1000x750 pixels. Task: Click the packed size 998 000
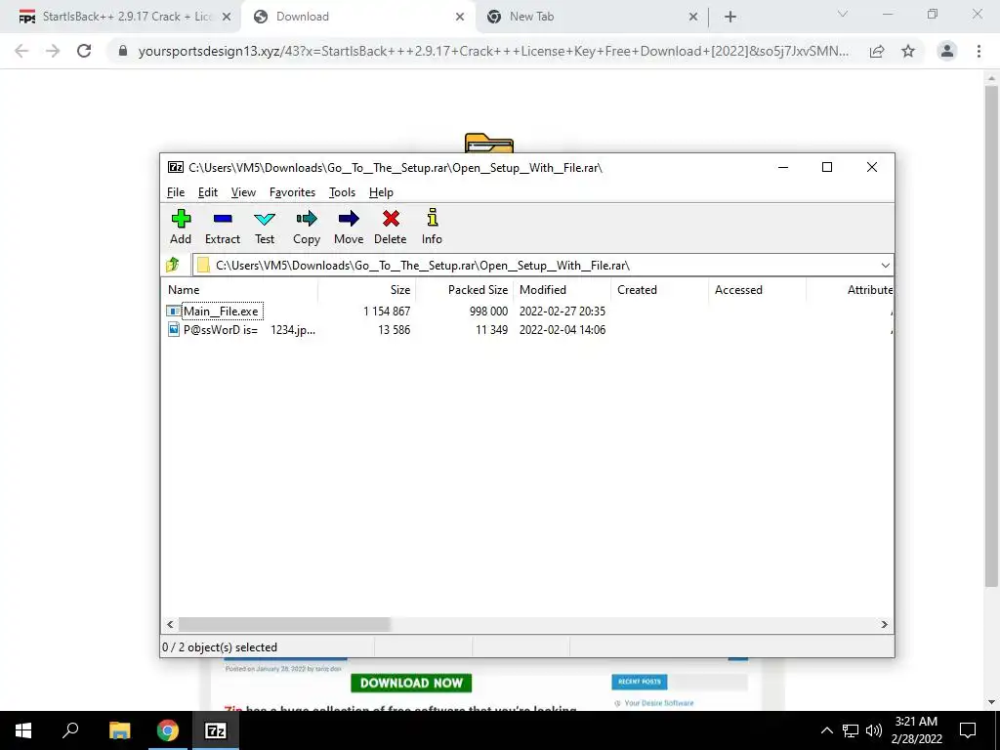488,312
